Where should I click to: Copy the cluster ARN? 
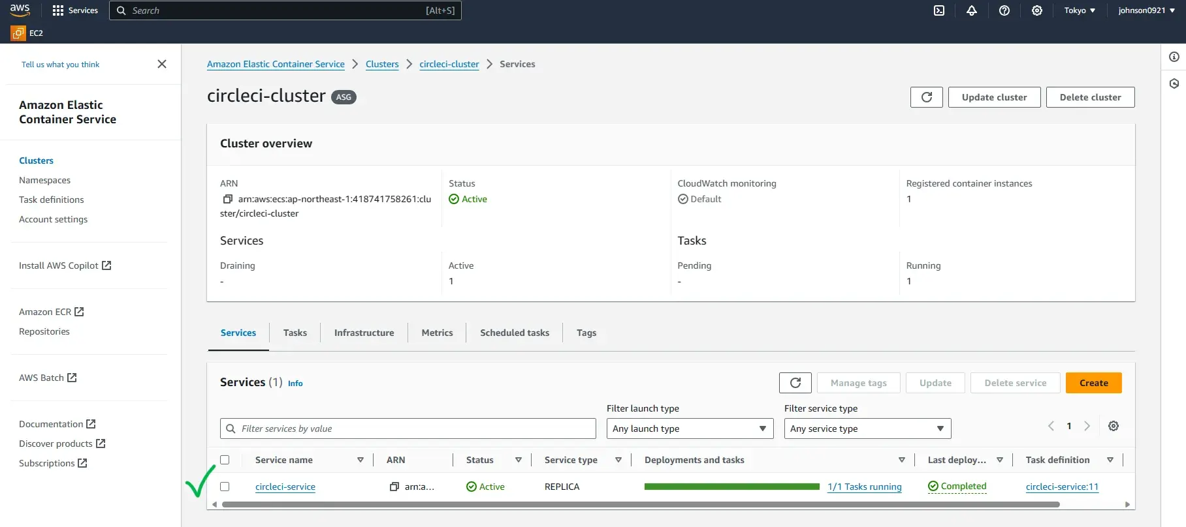point(227,199)
